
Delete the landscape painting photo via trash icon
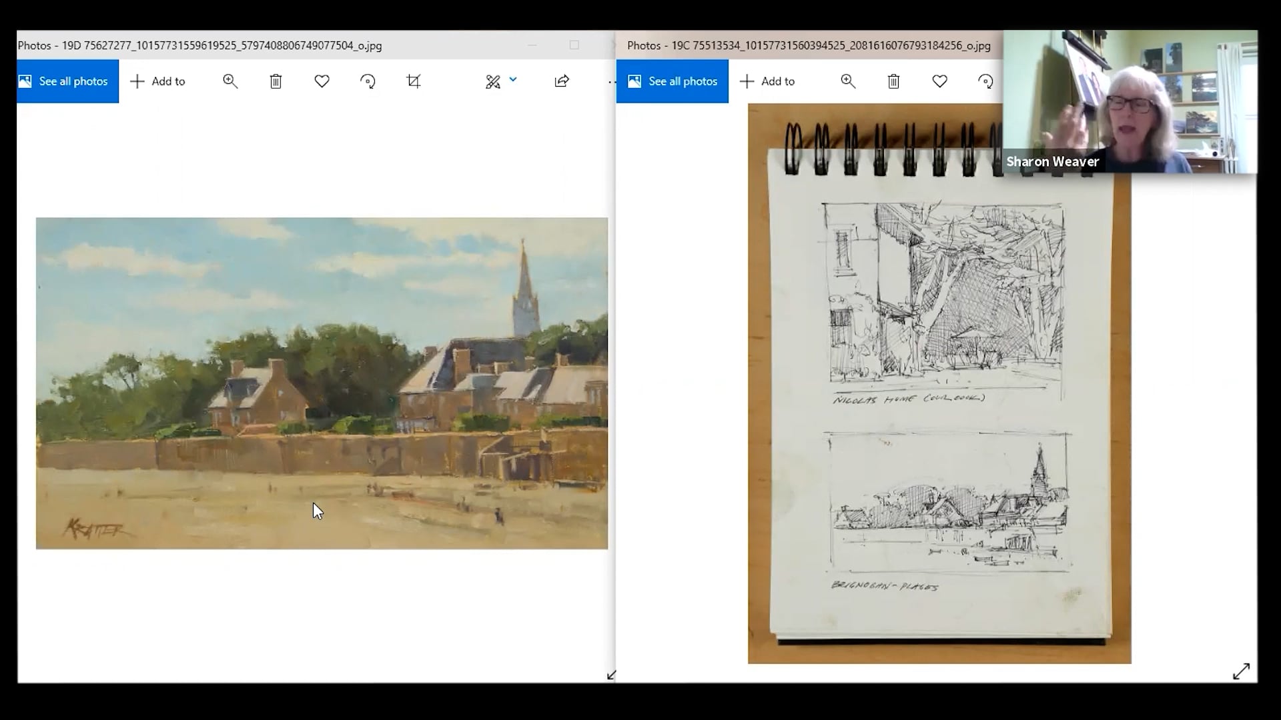point(276,81)
